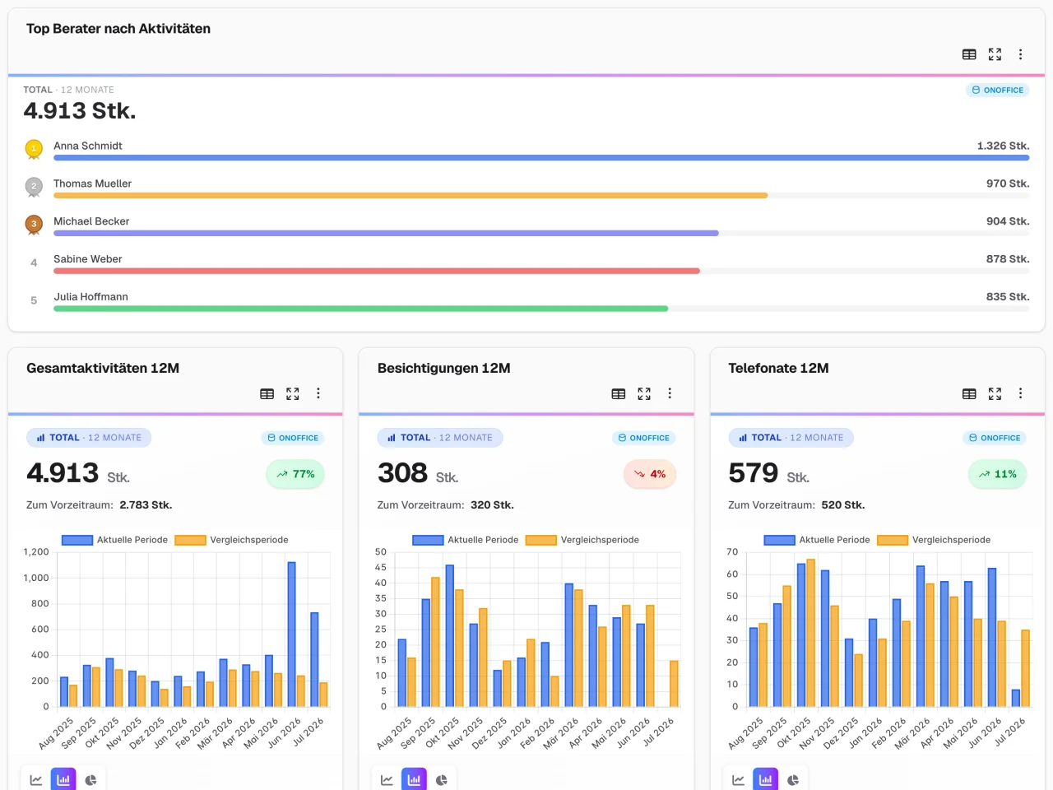Viewport: 1053px width, 790px height.
Task: Click the 11% growth badge
Action: click(998, 474)
